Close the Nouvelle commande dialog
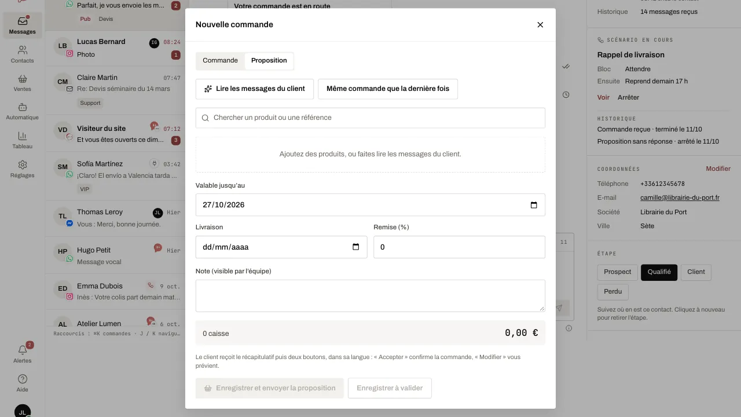 click(x=540, y=25)
